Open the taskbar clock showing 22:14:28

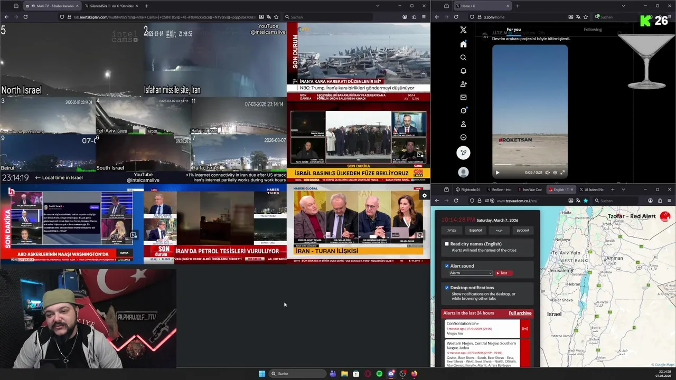pos(663,374)
